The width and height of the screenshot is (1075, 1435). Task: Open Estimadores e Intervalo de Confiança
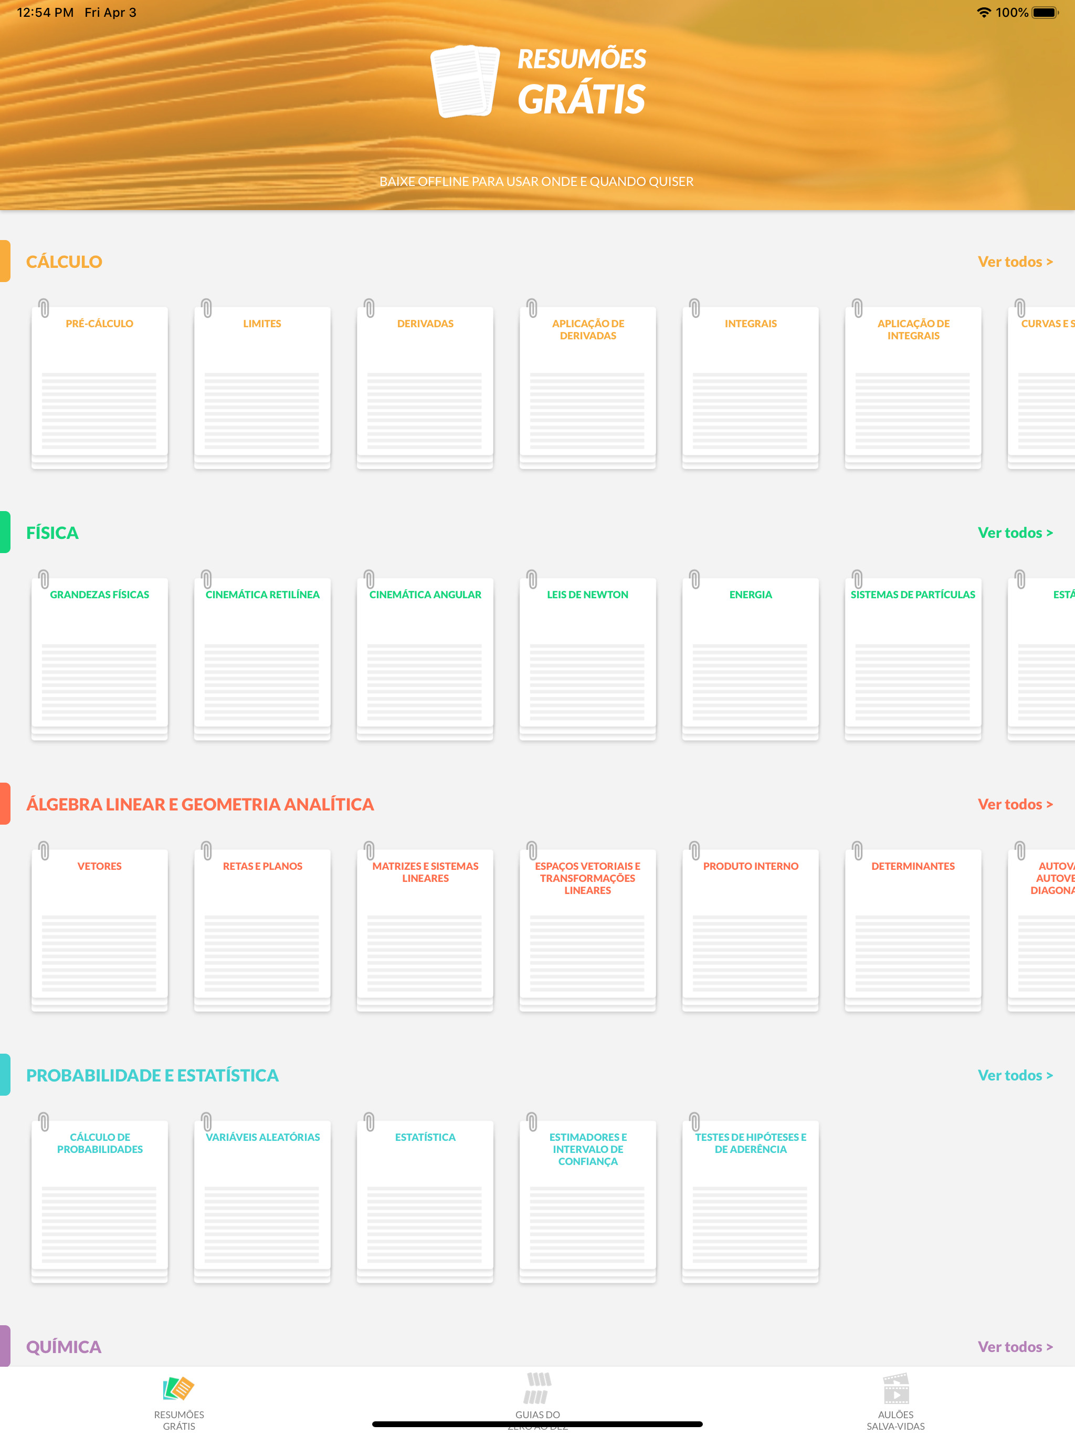587,1199
